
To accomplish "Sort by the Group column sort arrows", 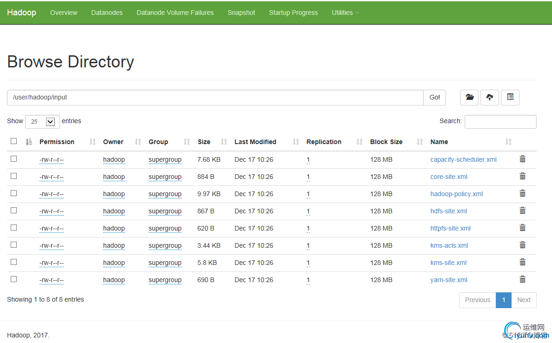I will [187, 142].
